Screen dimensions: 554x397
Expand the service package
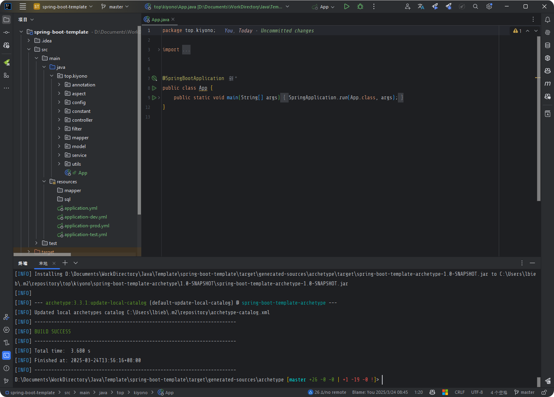pos(59,155)
